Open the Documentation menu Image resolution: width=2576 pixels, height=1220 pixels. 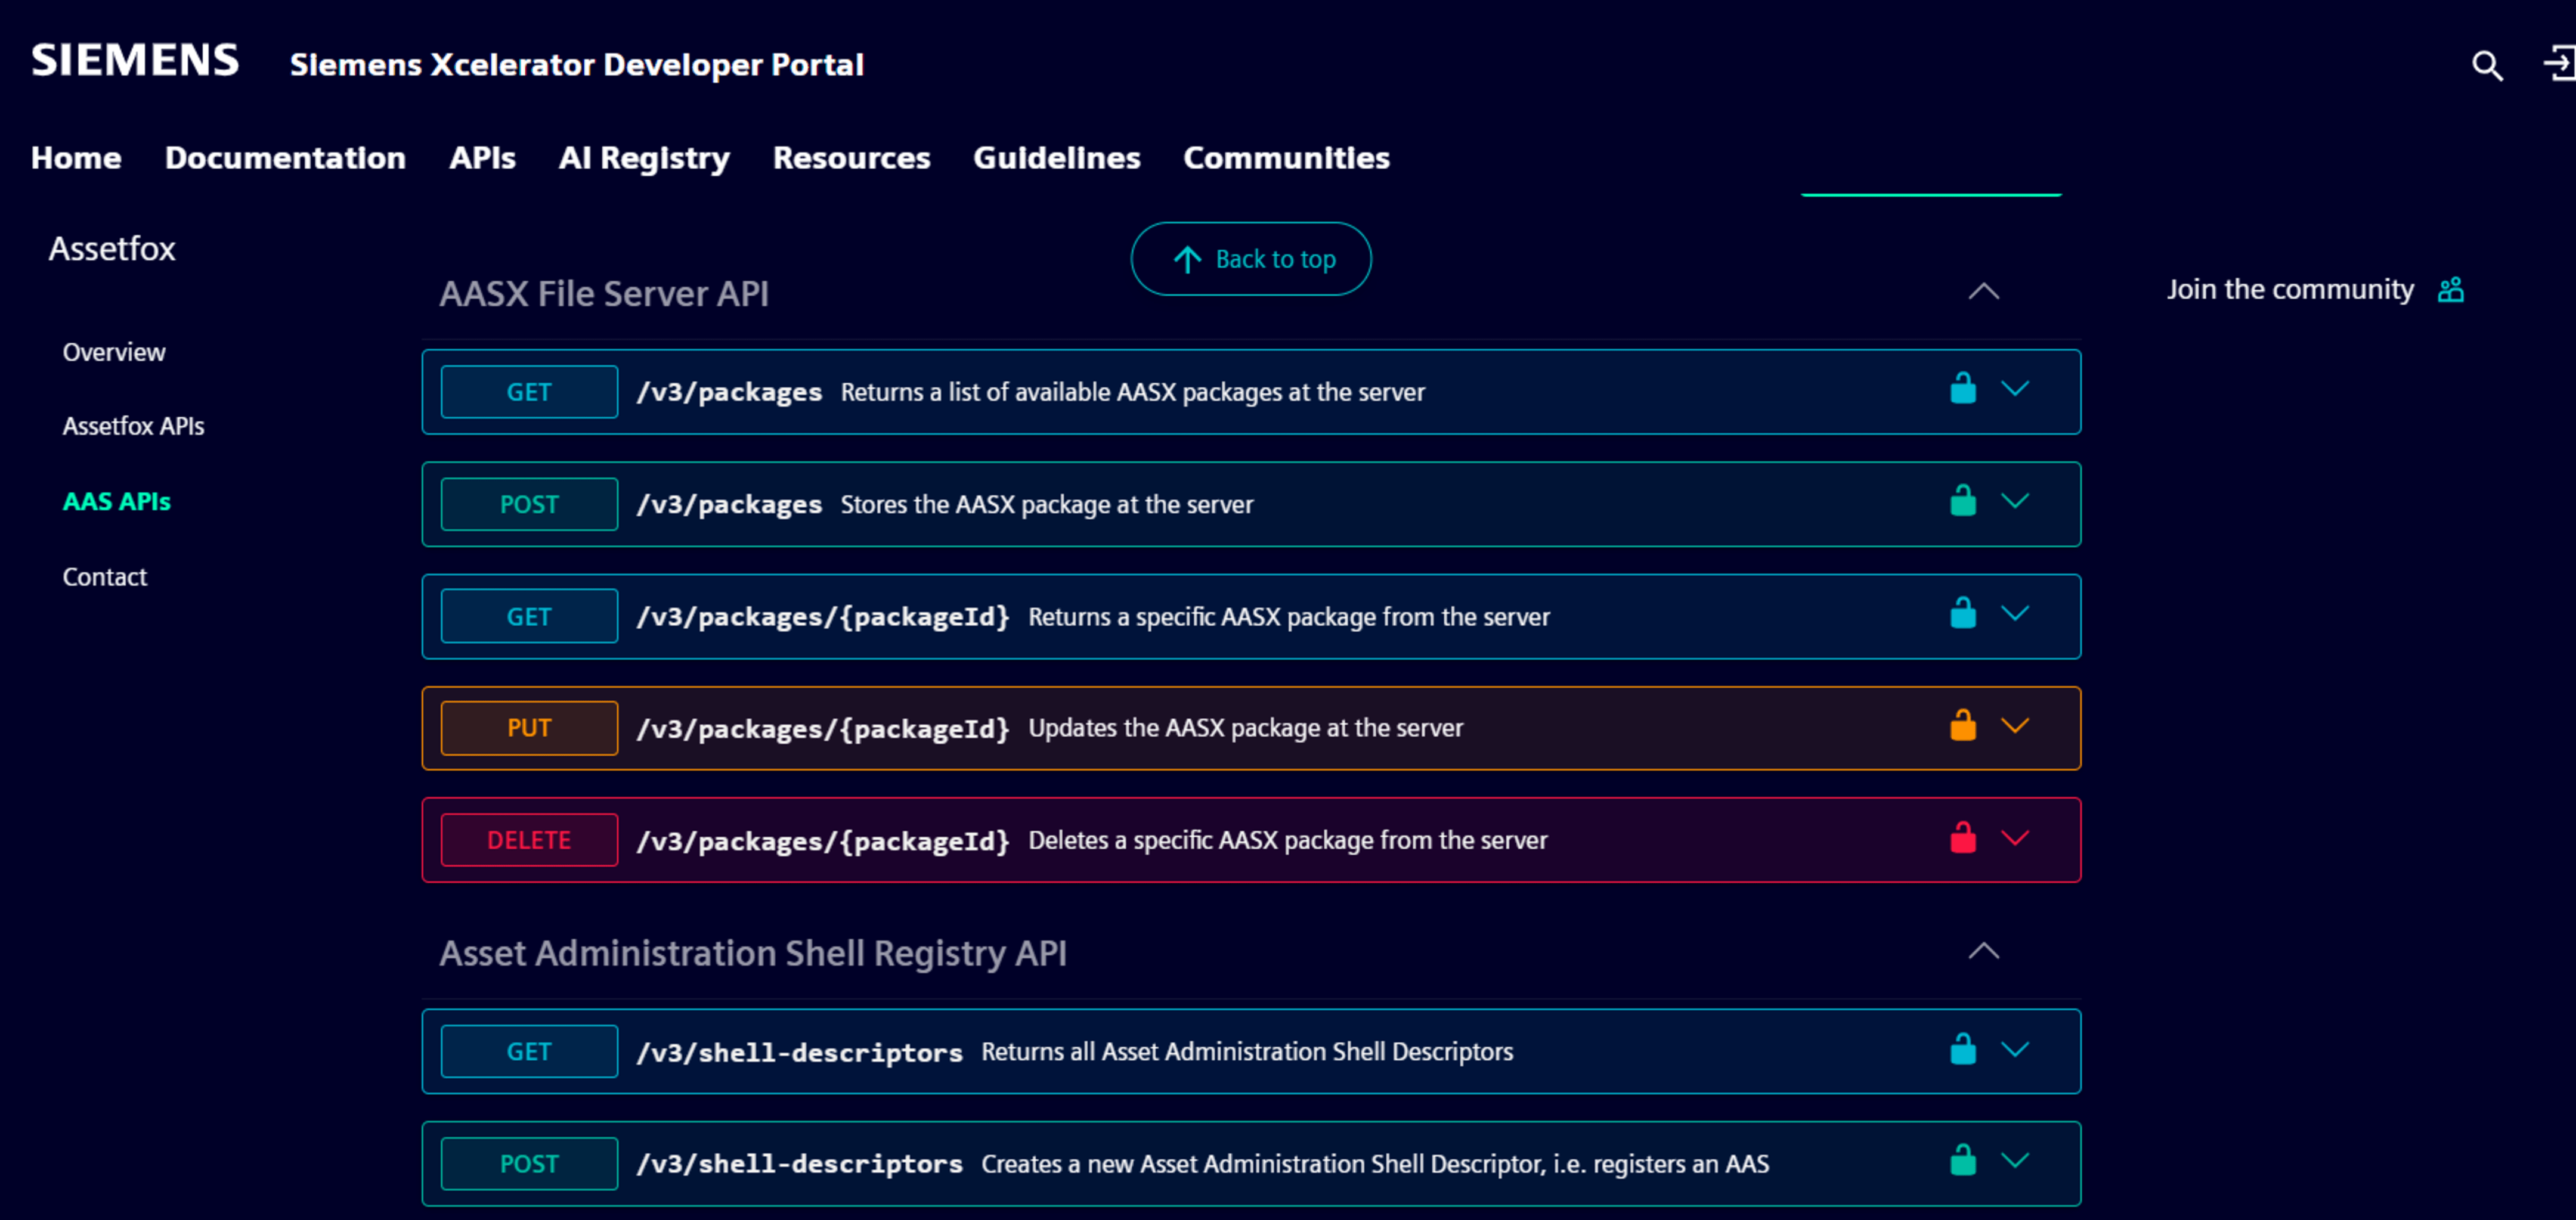click(285, 158)
